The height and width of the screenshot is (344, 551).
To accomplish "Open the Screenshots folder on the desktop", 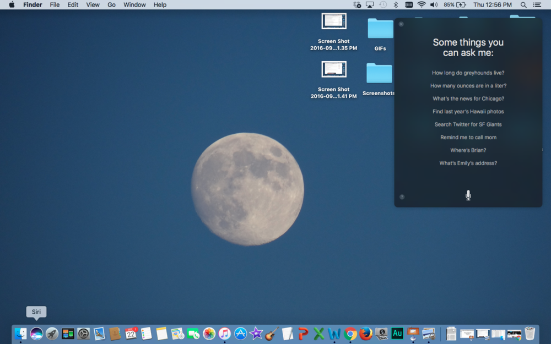I will pyautogui.click(x=379, y=73).
